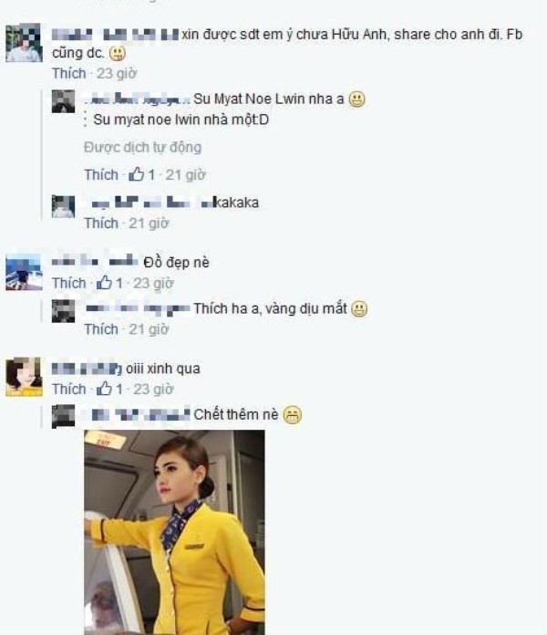The height and width of the screenshot is (635, 547).
Task: Click '23 giờ' timestamp of first comment
Action: coord(117,73)
